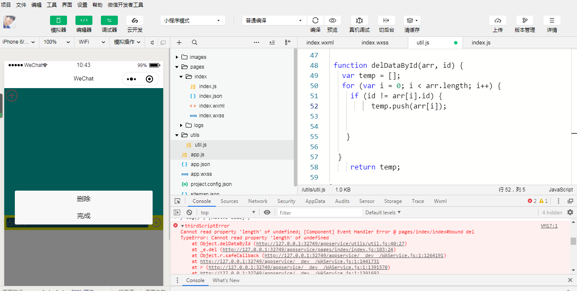Click the add new file plus icon
Screen dimensions: 577x291
(x=179, y=42)
